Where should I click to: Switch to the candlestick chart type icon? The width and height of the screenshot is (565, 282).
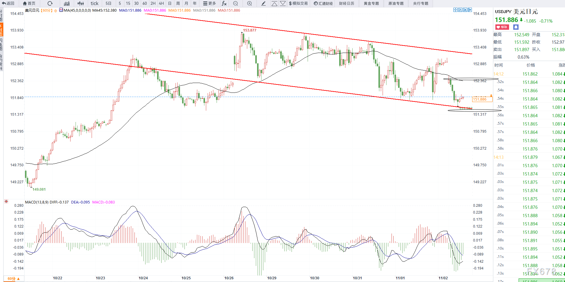click(81, 4)
